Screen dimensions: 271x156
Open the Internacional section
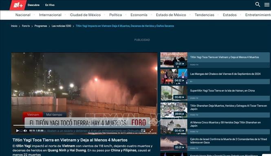(50, 15)
